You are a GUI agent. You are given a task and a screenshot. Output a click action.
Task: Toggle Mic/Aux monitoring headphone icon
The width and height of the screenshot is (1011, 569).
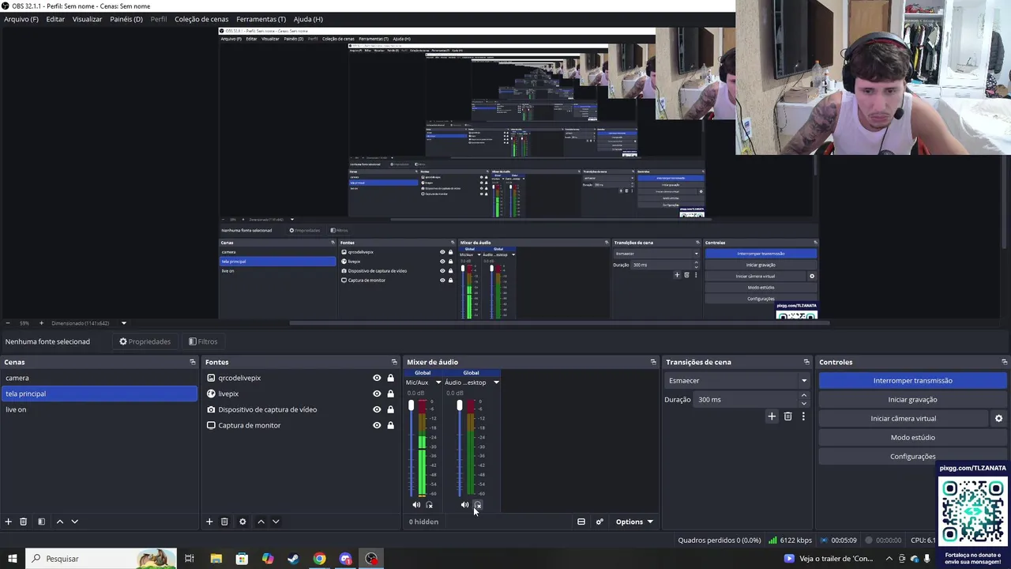(430, 505)
